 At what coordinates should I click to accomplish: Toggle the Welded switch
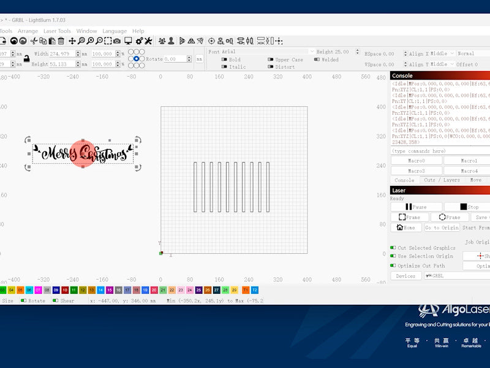pyautogui.click(x=317, y=59)
